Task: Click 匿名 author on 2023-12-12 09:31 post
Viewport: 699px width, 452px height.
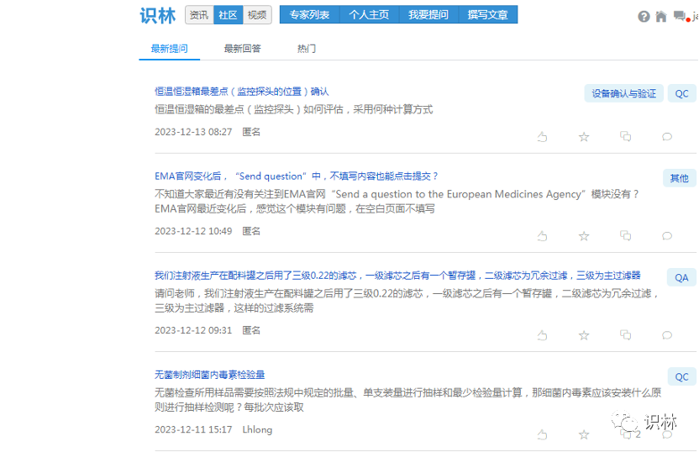Action: pyautogui.click(x=251, y=331)
